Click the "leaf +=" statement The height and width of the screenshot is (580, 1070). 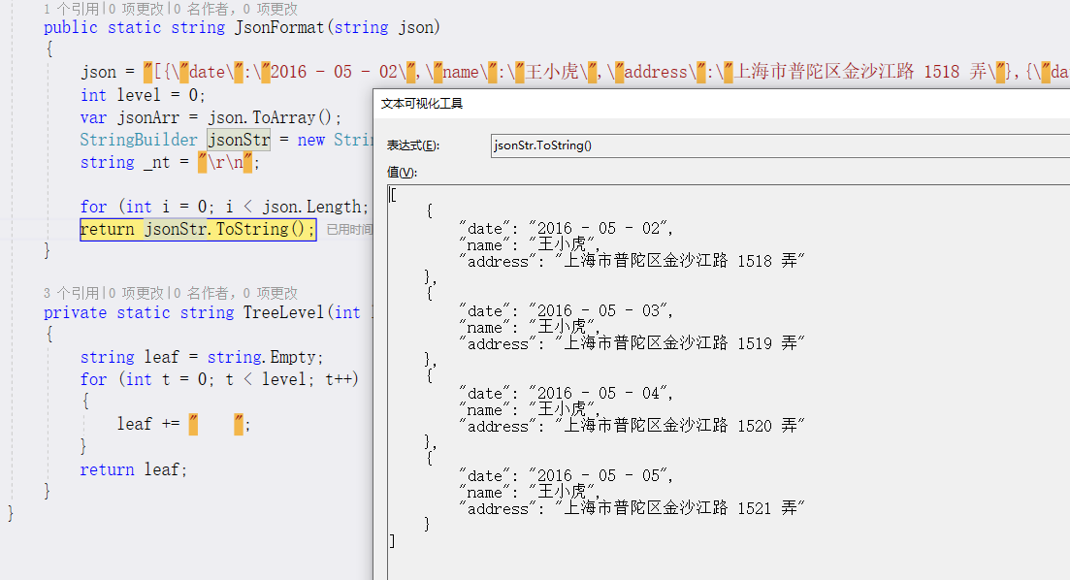pos(183,425)
